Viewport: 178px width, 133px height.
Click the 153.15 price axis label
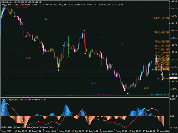[x=173, y=96]
